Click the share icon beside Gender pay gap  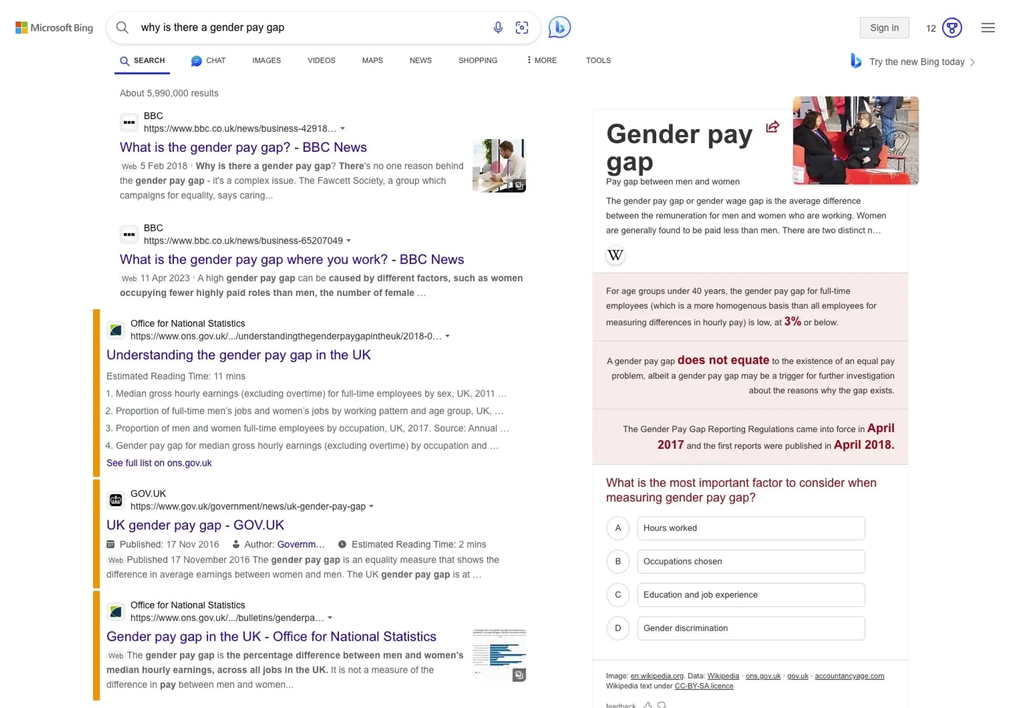pyautogui.click(x=773, y=127)
